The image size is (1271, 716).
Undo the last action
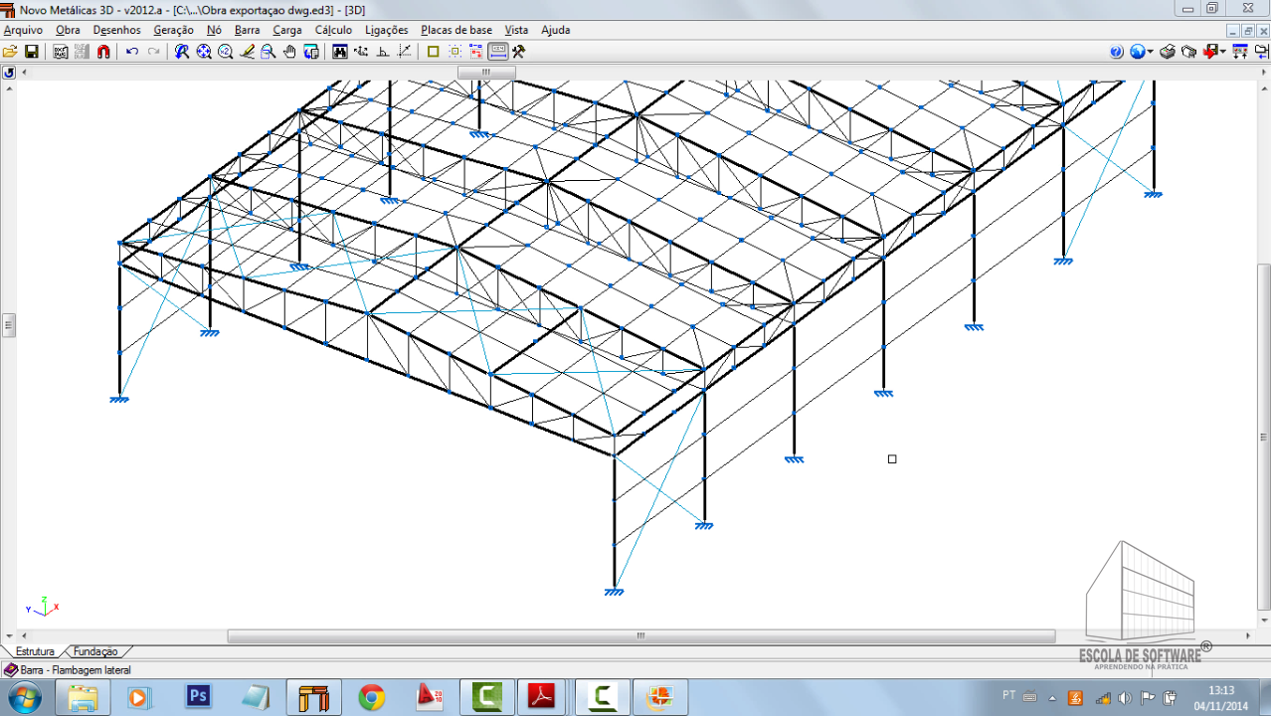point(132,52)
